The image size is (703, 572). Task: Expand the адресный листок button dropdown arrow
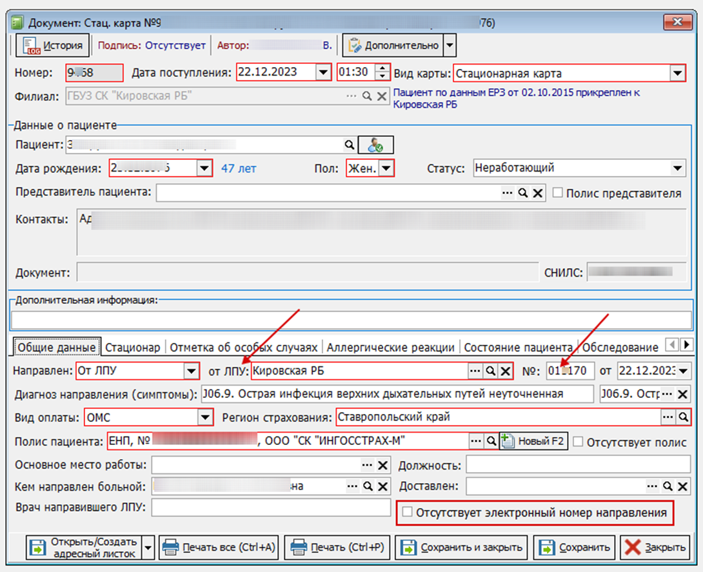[148, 547]
